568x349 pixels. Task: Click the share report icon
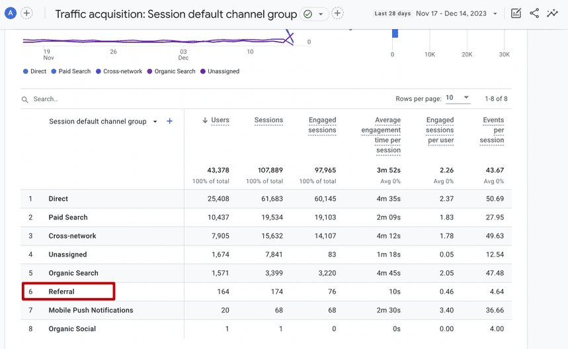coord(534,13)
